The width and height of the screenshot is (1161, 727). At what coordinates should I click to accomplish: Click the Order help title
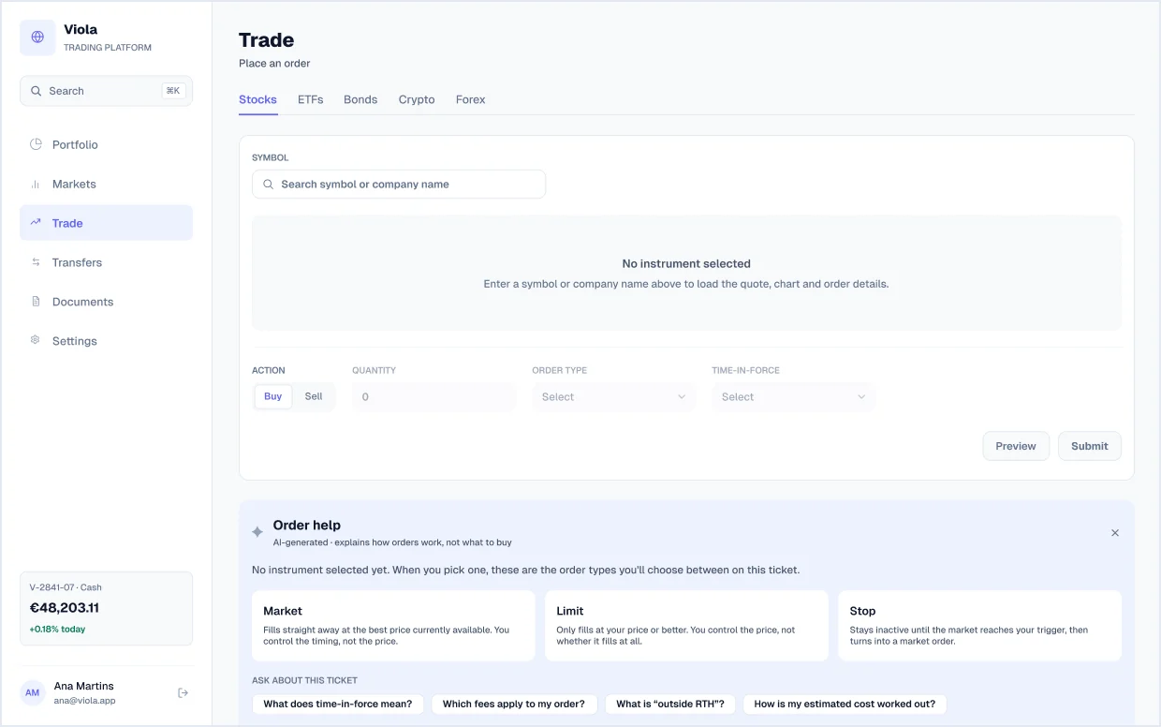coord(307,526)
